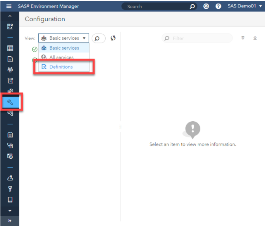Click the magnifier icon in the header Search box
This screenshot has height=226, width=266.
coord(192,6)
